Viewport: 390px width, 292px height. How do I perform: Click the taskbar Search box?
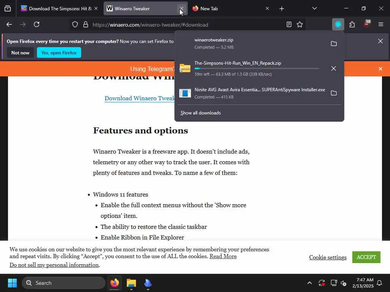pyautogui.click(x=64, y=283)
